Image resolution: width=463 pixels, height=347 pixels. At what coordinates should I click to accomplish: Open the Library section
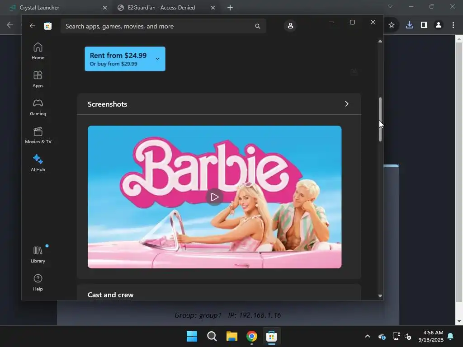click(x=38, y=254)
